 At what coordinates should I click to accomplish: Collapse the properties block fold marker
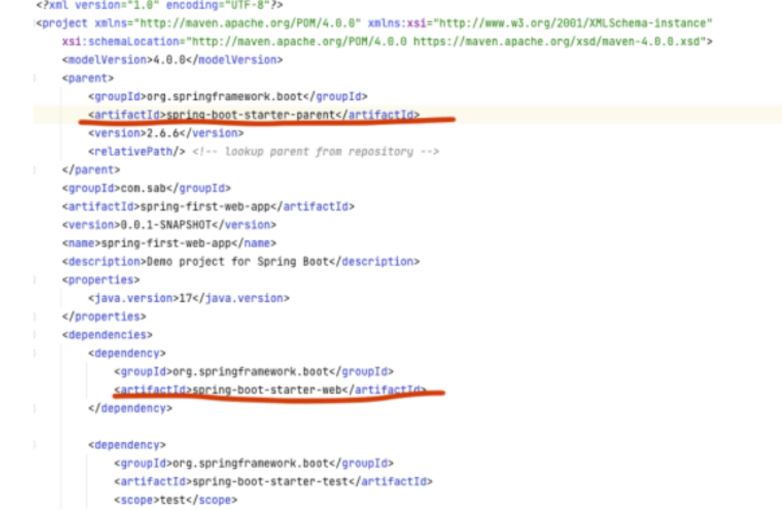[34, 280]
